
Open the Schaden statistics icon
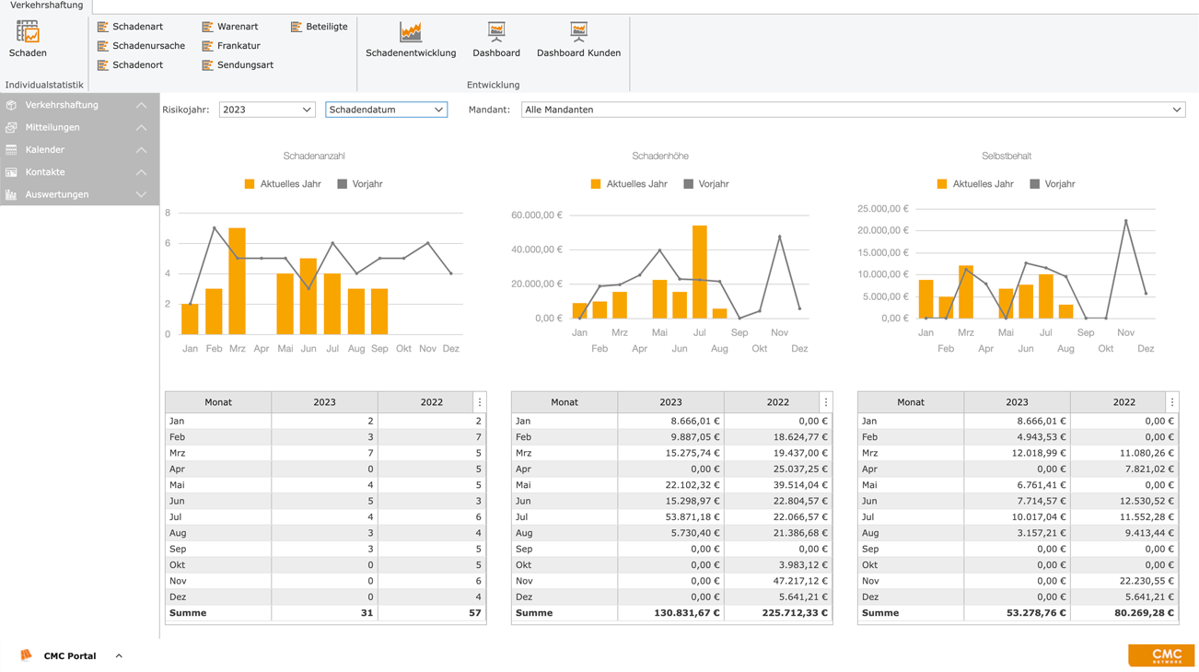tap(28, 31)
